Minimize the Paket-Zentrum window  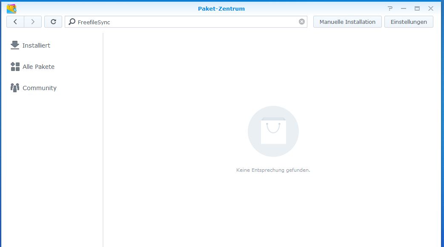click(x=404, y=9)
